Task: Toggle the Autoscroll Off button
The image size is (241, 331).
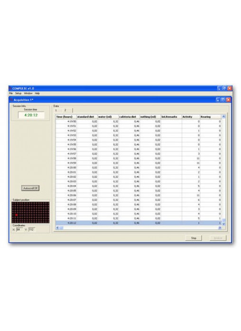Action: [x=30, y=188]
